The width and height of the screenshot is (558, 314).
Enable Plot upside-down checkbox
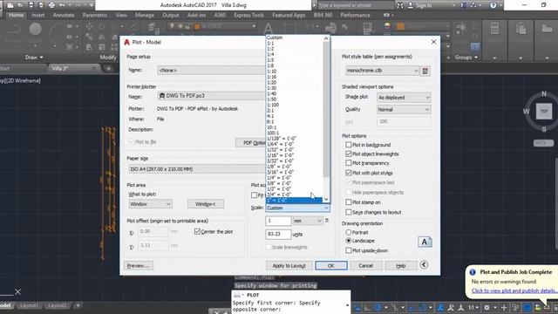(349, 250)
